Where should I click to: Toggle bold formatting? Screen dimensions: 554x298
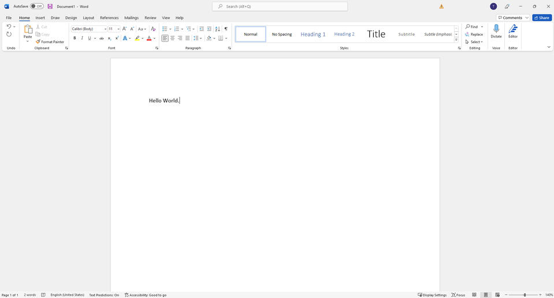point(75,38)
